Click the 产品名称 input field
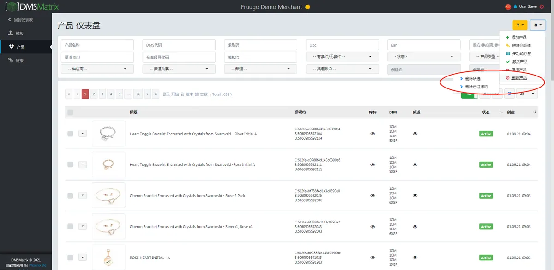Viewport: 554px width, 270px height. point(97,45)
